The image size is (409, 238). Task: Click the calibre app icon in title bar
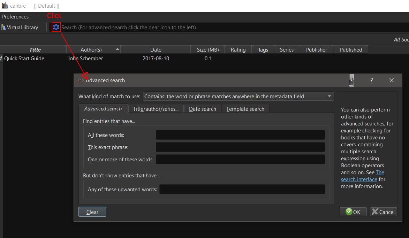5,6
